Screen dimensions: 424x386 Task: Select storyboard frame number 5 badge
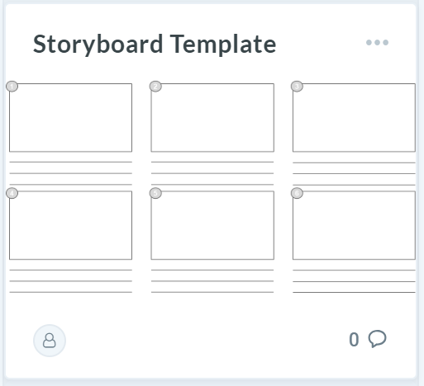[x=155, y=193]
